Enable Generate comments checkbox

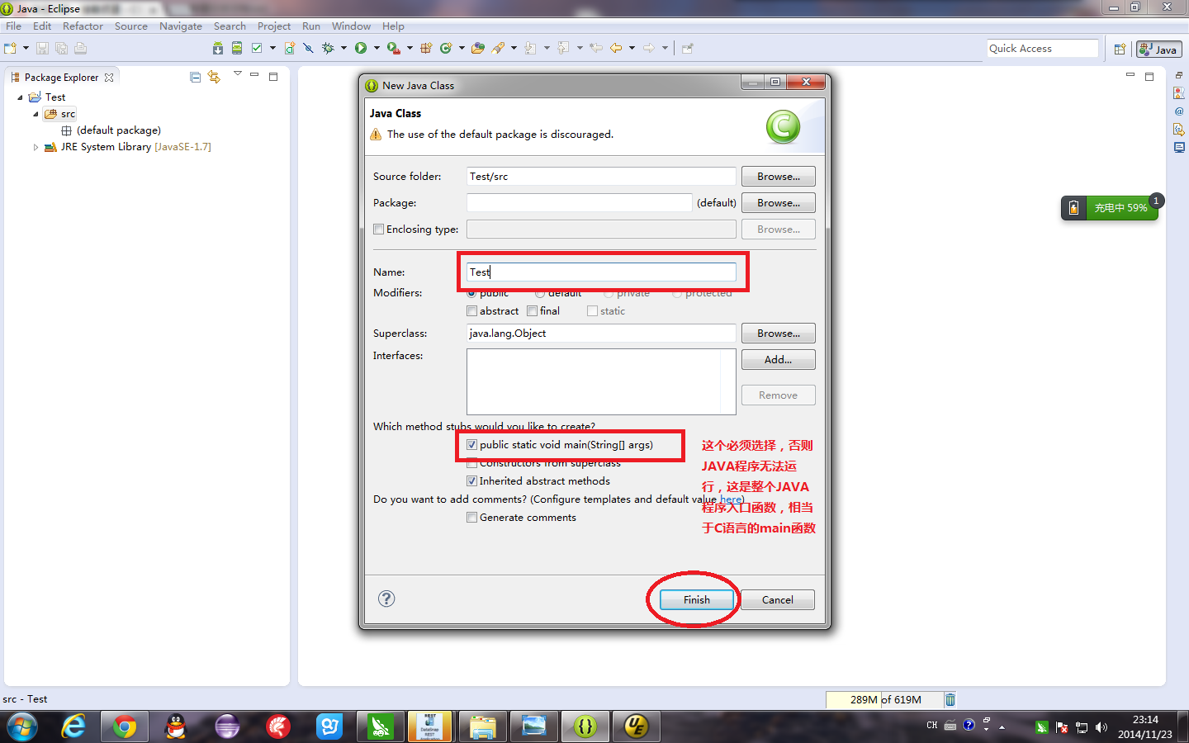471,518
